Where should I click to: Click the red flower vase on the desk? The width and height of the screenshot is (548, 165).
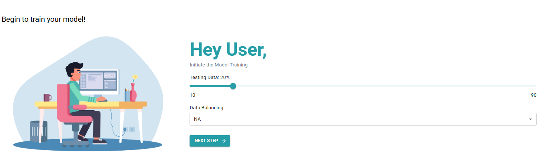click(x=133, y=93)
